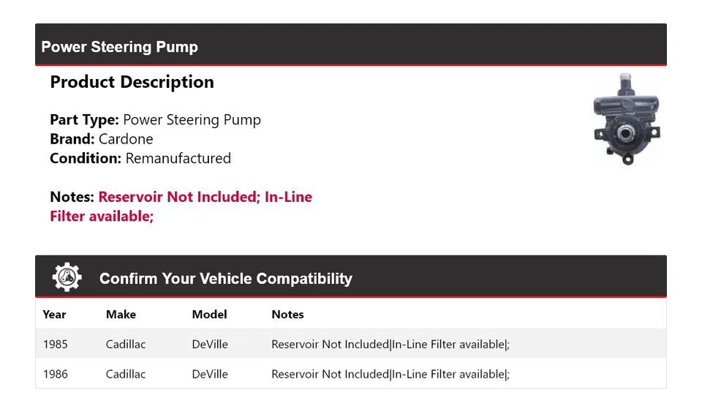This screenshot has width=702, height=412.
Task: Click the Power Steering Pump header title
Action: [119, 47]
